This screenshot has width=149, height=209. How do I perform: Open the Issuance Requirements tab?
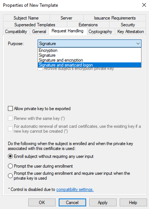pyautogui.click(x=115, y=18)
